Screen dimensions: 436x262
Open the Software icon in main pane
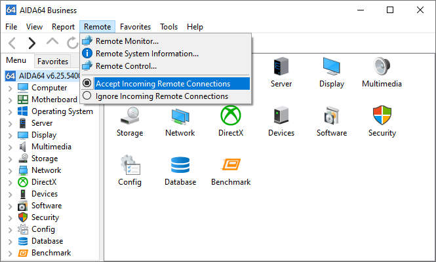[332, 115]
